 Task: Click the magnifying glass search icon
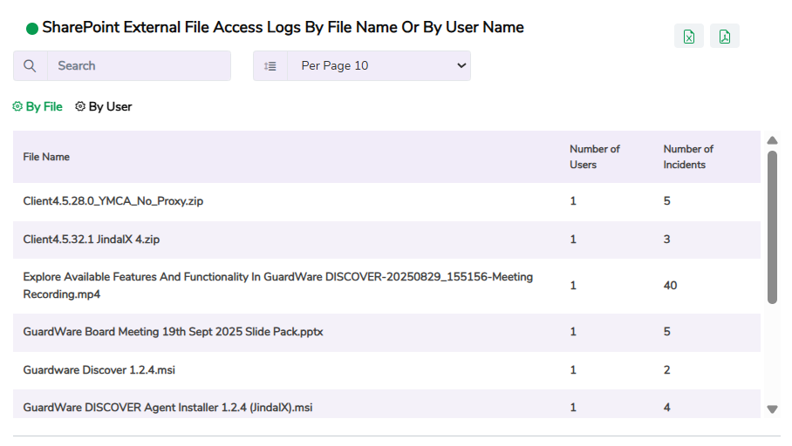coord(31,66)
